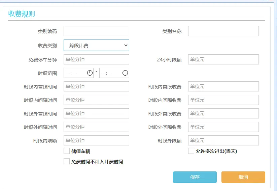
Task: Focus the 时段内首段时间 field
Action: (x=96, y=86)
